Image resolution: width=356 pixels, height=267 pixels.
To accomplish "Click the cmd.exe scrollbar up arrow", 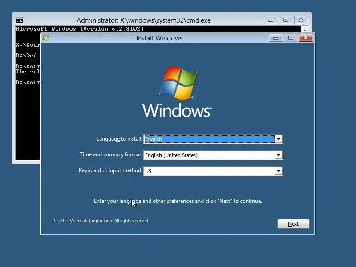I will tap(305, 29).
